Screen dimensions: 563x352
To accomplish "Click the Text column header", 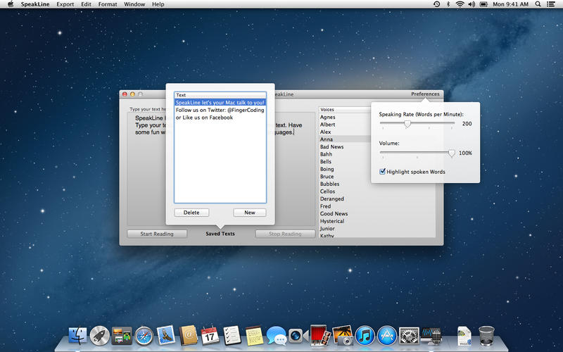I will coord(220,95).
